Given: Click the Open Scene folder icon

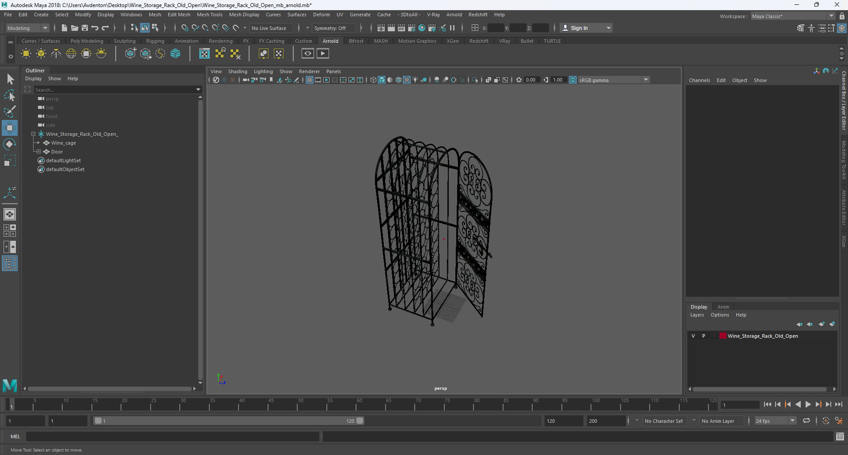Looking at the screenshot, I should 75,28.
